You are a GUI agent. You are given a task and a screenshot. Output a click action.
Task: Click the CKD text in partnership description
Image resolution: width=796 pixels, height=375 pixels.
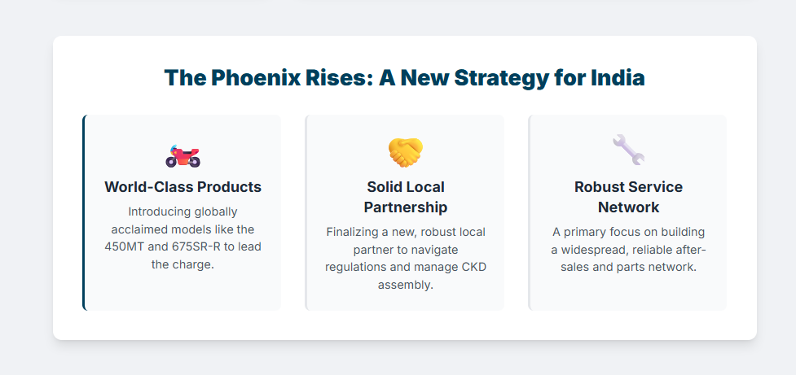coord(464,267)
